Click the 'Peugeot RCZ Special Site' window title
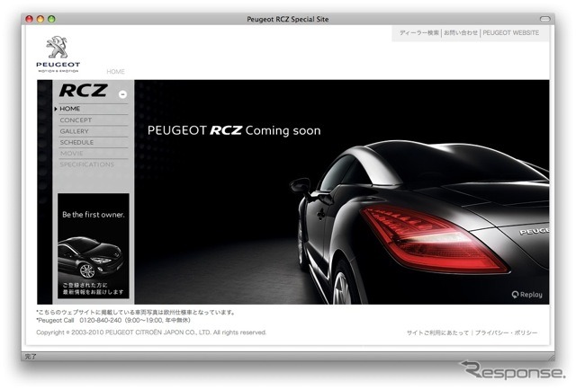The width and height of the screenshot is (576, 390). (288, 19)
